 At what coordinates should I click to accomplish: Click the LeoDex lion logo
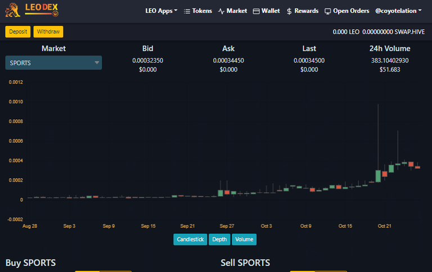coord(13,10)
